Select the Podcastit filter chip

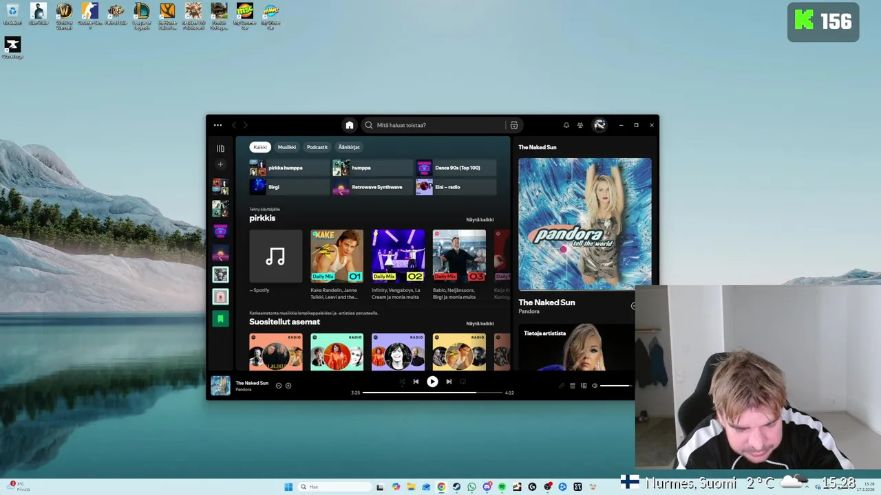(x=317, y=147)
